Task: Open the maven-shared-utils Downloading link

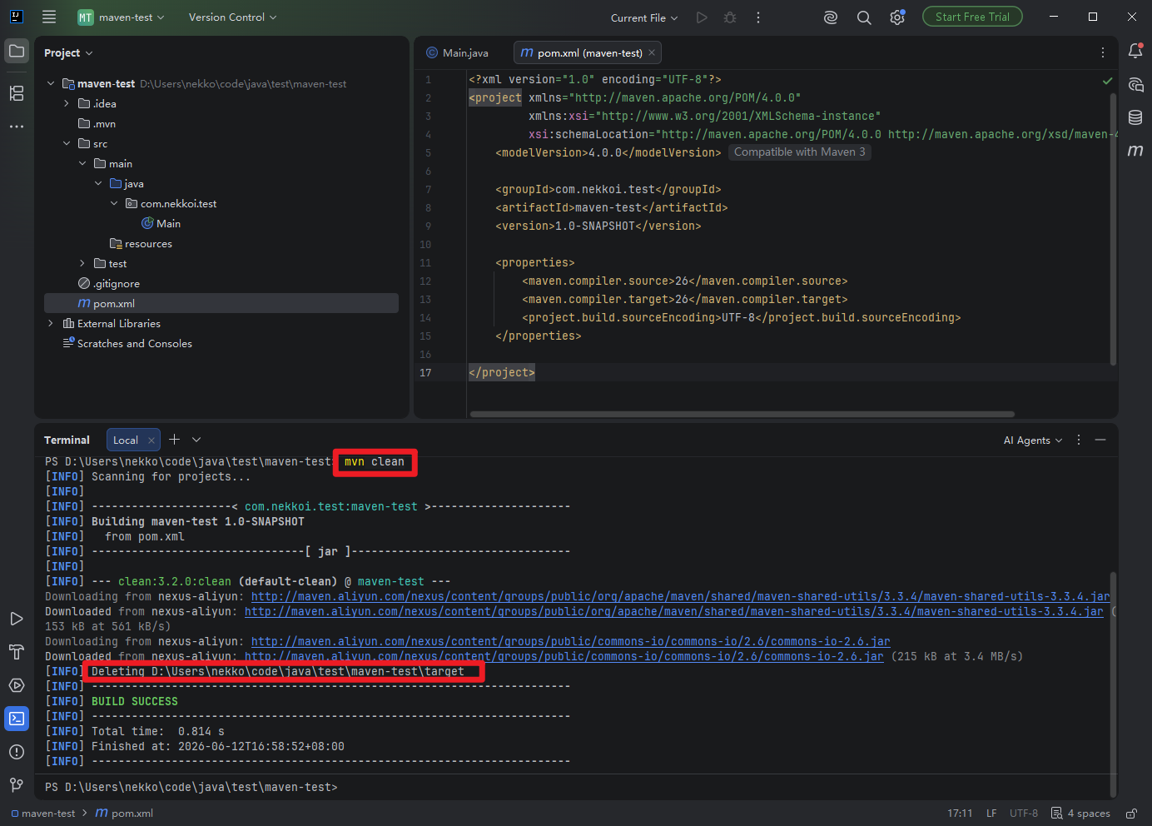Action: coord(680,596)
